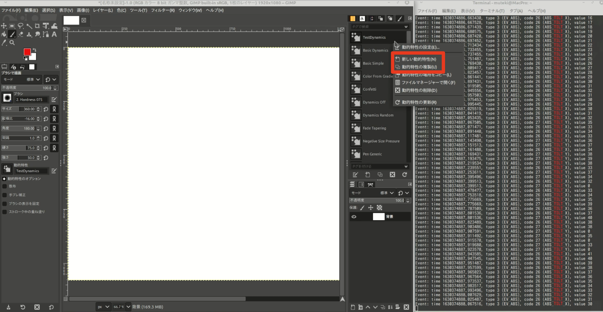Delete the layer using layers panel icon
Viewport: 603px width, 312px height.
click(407, 307)
